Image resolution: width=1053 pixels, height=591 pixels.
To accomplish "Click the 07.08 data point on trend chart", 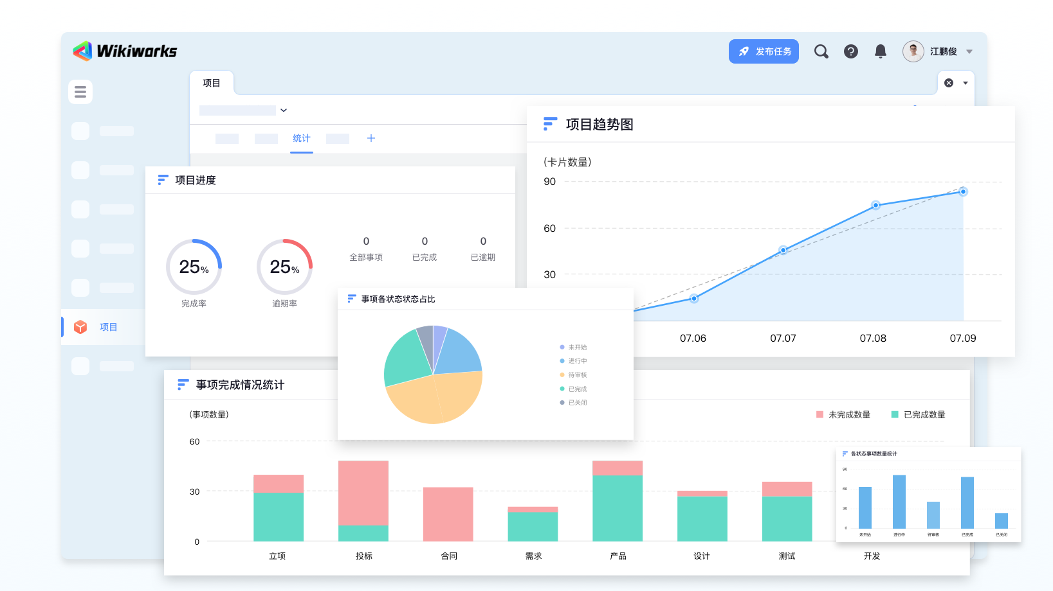I will (875, 205).
